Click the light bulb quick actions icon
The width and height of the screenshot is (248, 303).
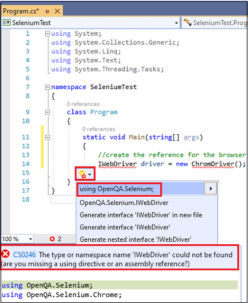click(x=82, y=174)
